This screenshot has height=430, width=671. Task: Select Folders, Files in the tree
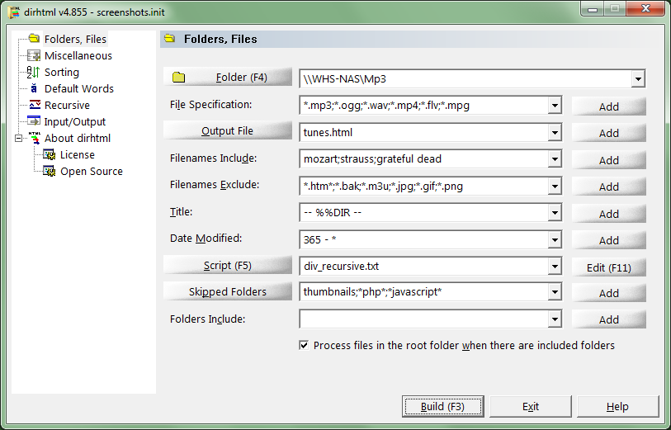(75, 39)
